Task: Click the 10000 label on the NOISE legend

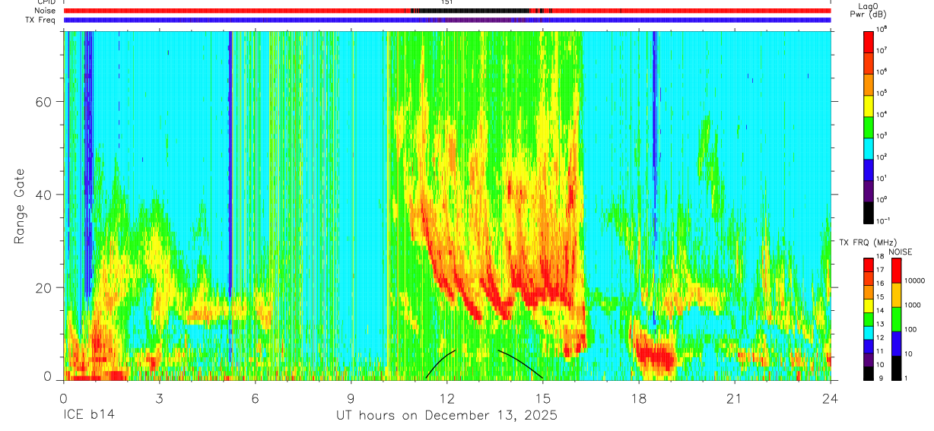Action: [915, 281]
